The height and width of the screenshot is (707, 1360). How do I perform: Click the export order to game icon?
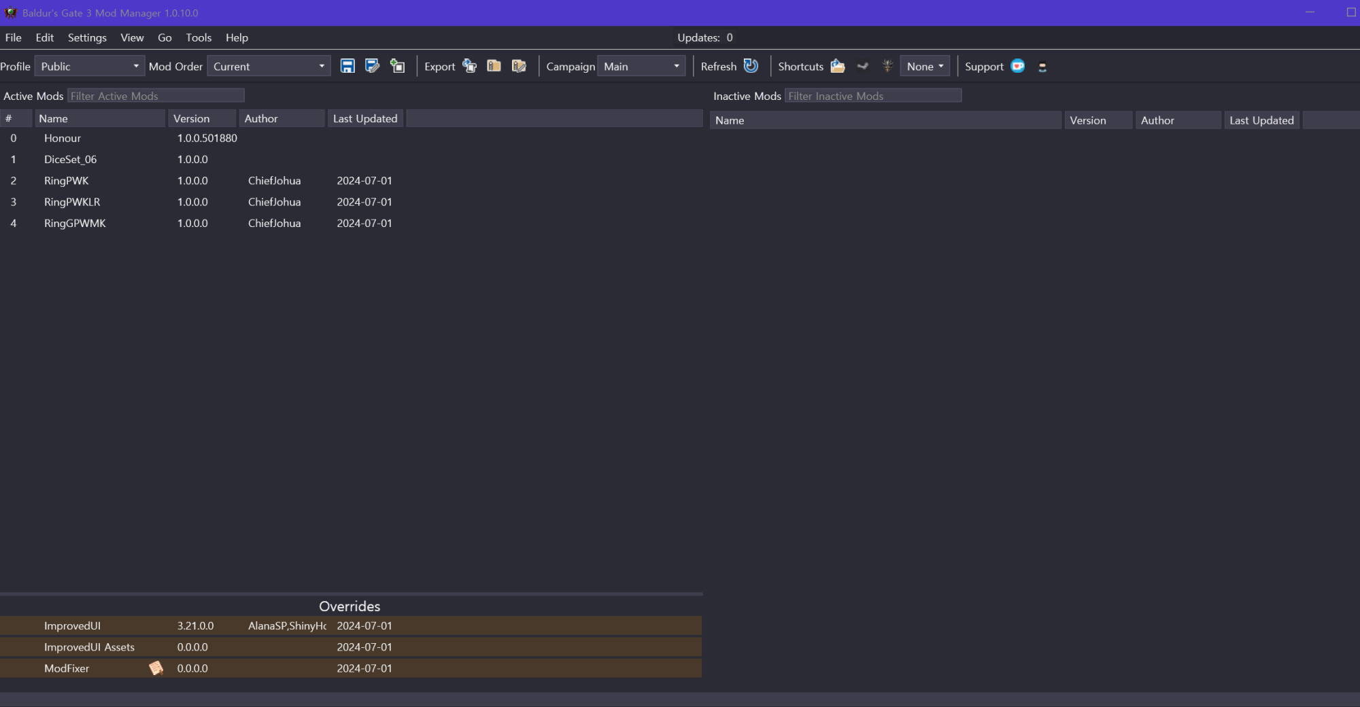(x=469, y=66)
